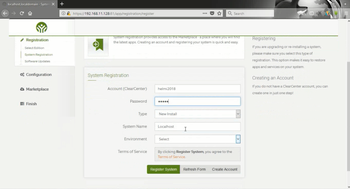Click the Registration pencil icon
This screenshot has height=189, width=350.
point(22,40)
